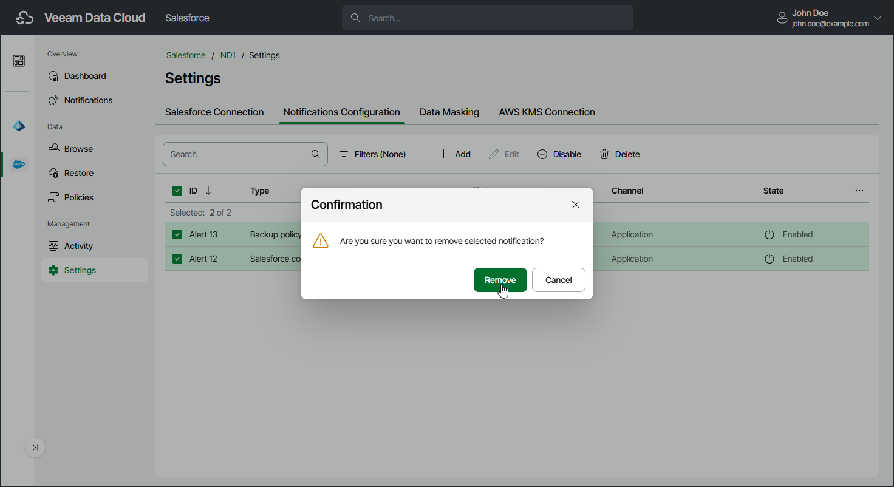Click power icon in Alert 12 row
The width and height of the screenshot is (894, 487).
(x=769, y=259)
